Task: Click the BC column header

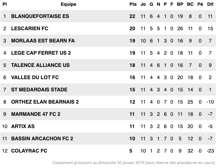Action: point(190,4)
